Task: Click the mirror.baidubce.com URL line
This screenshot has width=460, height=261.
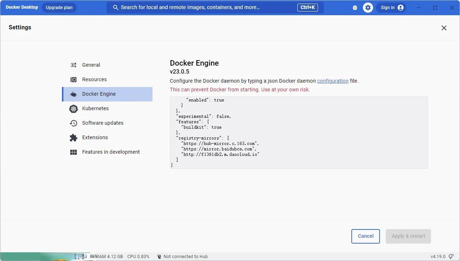Action: pos(218,149)
